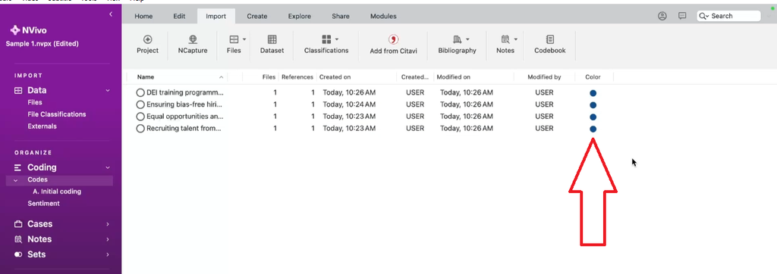The height and width of the screenshot is (274, 777).
Task: Sort by Created on column header
Action: 335,77
